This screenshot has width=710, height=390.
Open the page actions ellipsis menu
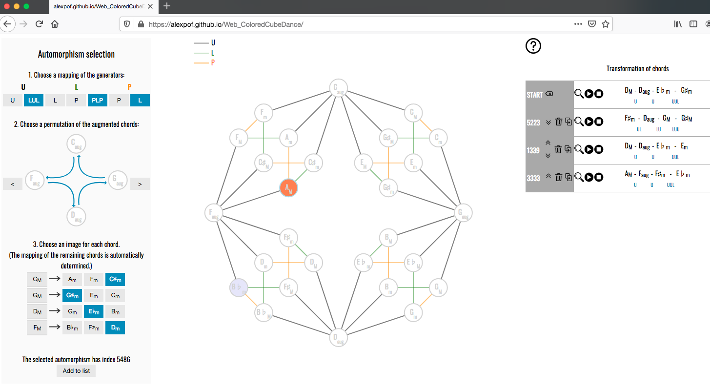[x=578, y=24]
